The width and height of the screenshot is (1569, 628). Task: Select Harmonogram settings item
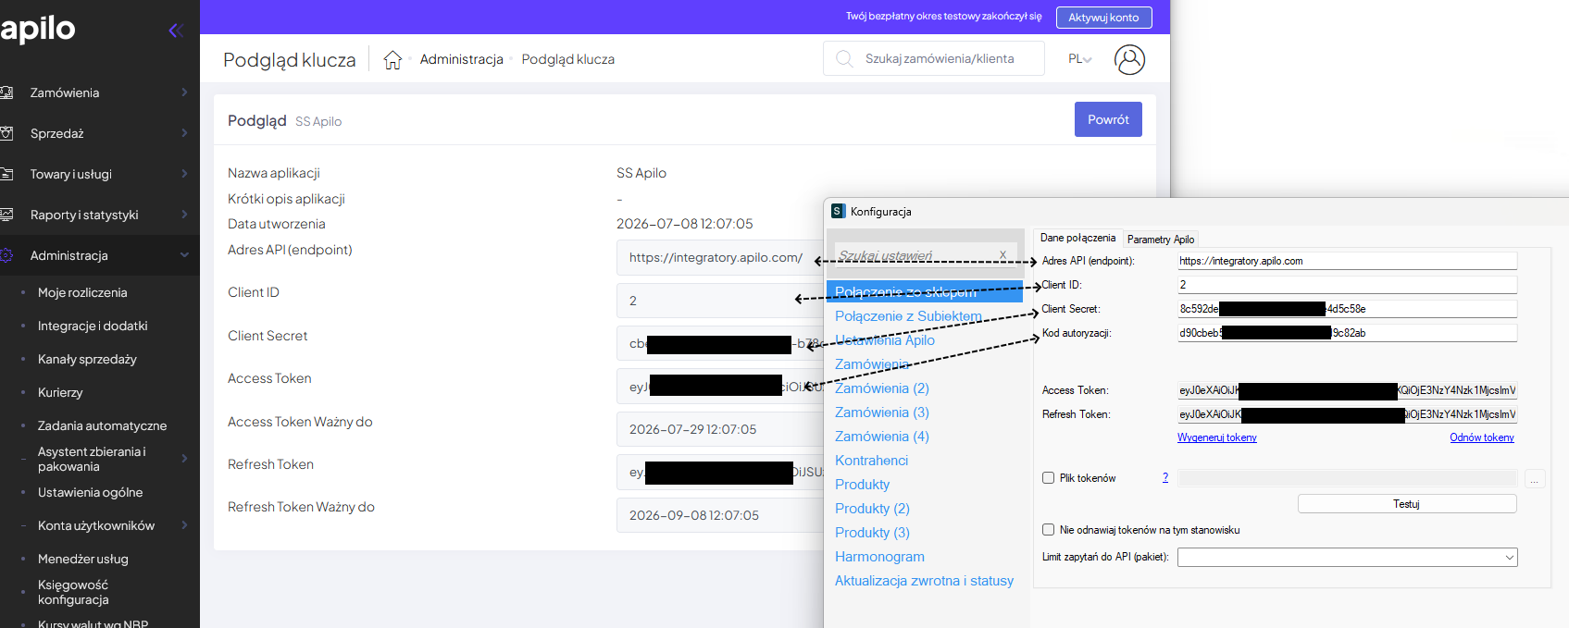[x=879, y=557]
